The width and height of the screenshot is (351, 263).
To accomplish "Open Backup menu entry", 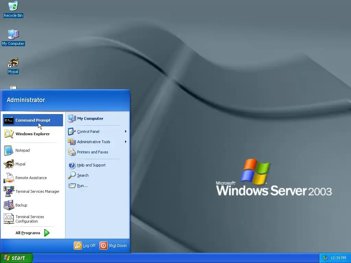I will pos(33,205).
